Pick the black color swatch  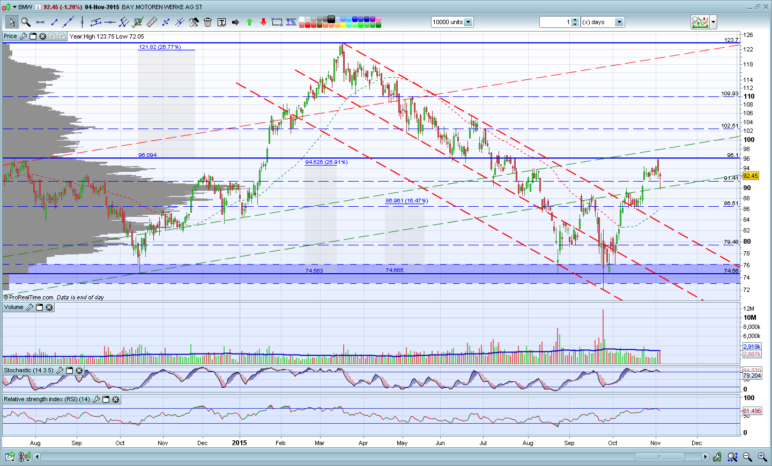pyautogui.click(x=331, y=19)
